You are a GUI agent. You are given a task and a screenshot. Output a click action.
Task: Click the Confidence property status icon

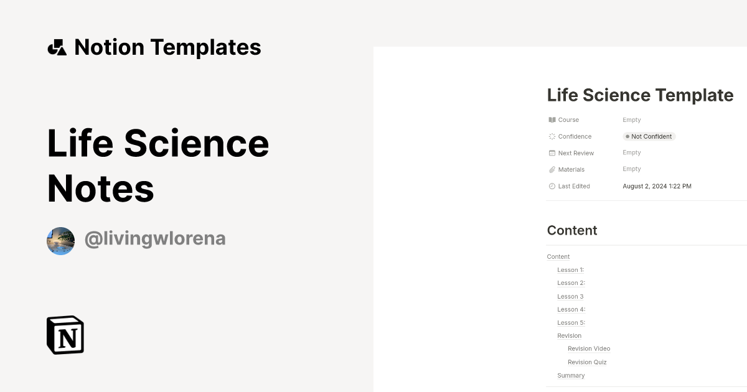click(x=552, y=136)
